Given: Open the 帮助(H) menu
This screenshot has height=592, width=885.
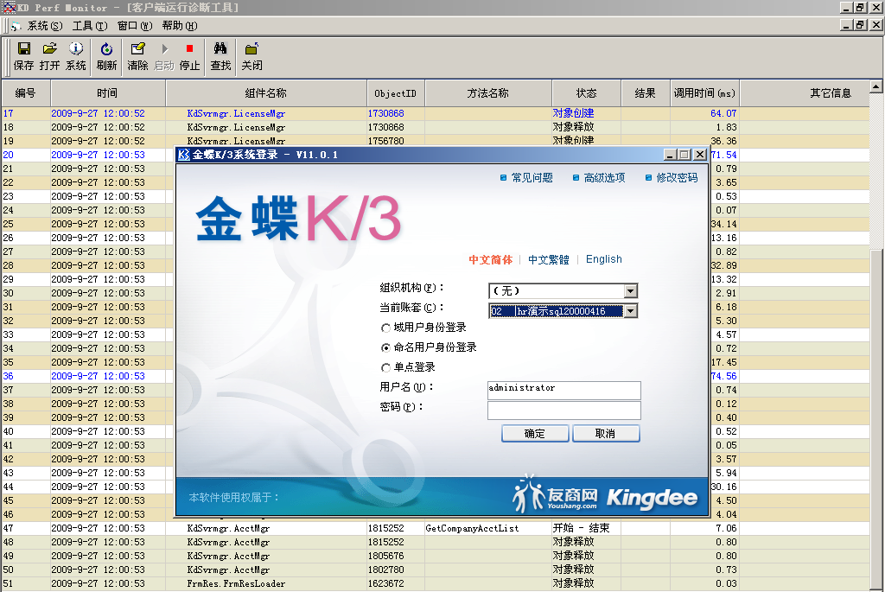Looking at the screenshot, I should pos(179,26).
